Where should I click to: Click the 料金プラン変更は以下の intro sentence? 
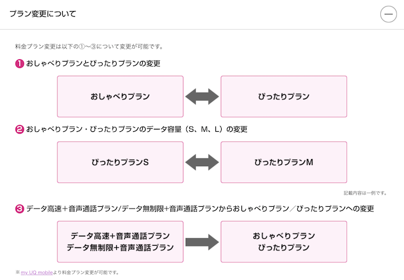(x=89, y=46)
